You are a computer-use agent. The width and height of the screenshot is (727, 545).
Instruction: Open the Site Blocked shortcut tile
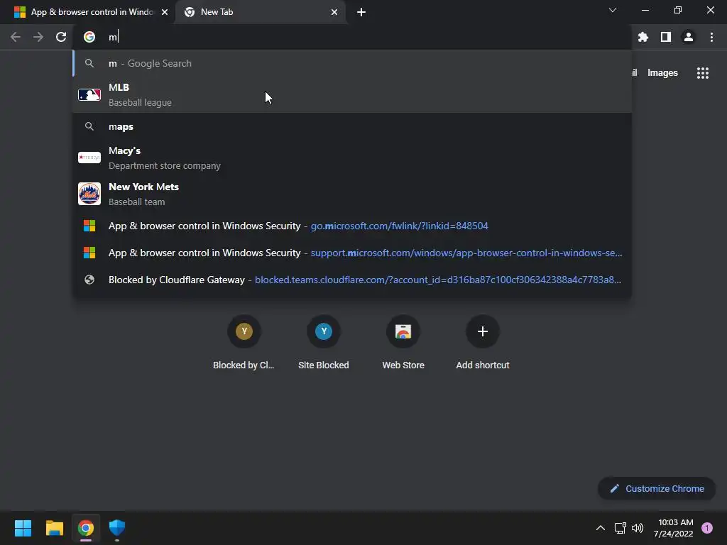324,342
